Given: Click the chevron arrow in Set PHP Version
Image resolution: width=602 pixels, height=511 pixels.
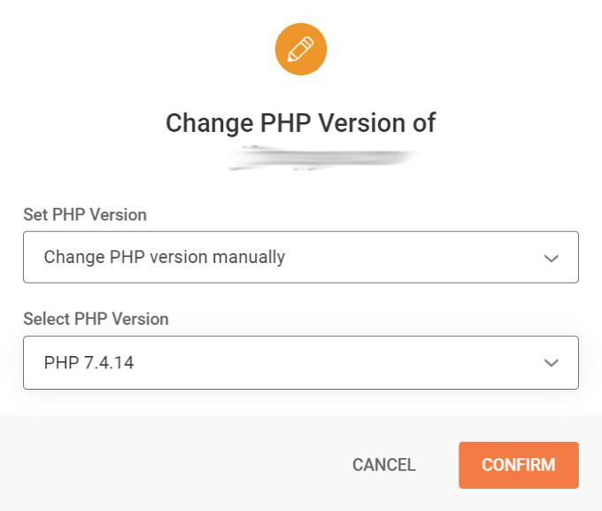Looking at the screenshot, I should coord(551,259).
